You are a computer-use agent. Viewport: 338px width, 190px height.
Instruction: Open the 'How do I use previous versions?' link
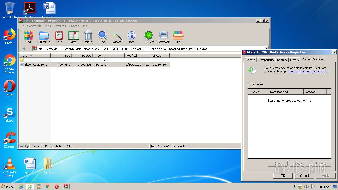[308, 71]
